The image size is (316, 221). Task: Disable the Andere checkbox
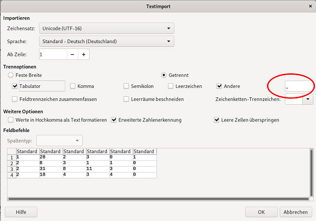(x=220, y=86)
